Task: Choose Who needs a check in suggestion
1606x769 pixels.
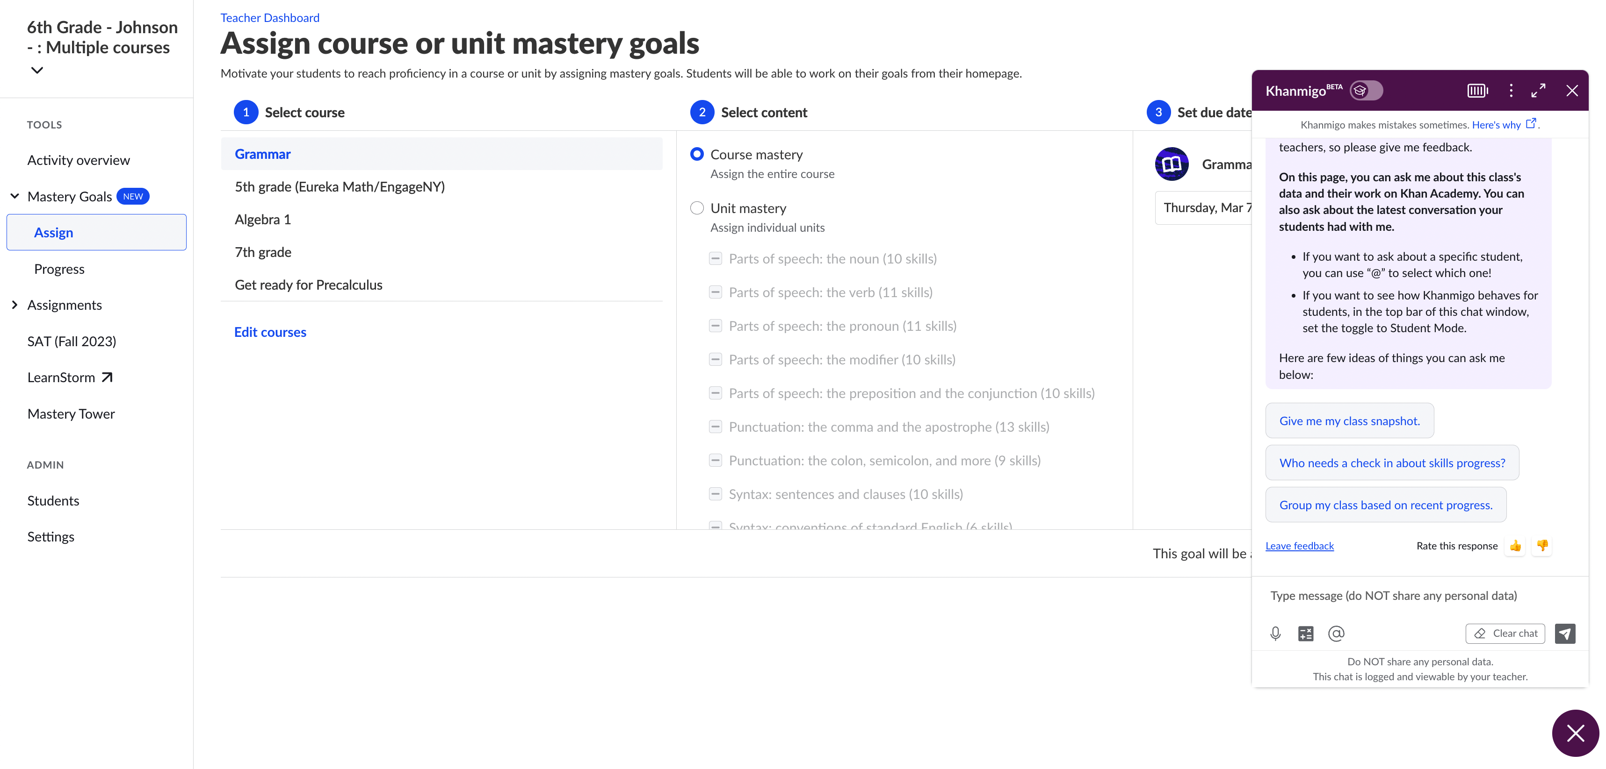Action: [x=1392, y=463]
